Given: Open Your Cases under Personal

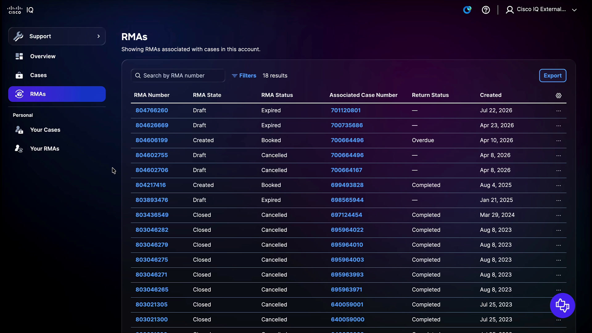Looking at the screenshot, I should click(x=57, y=129).
